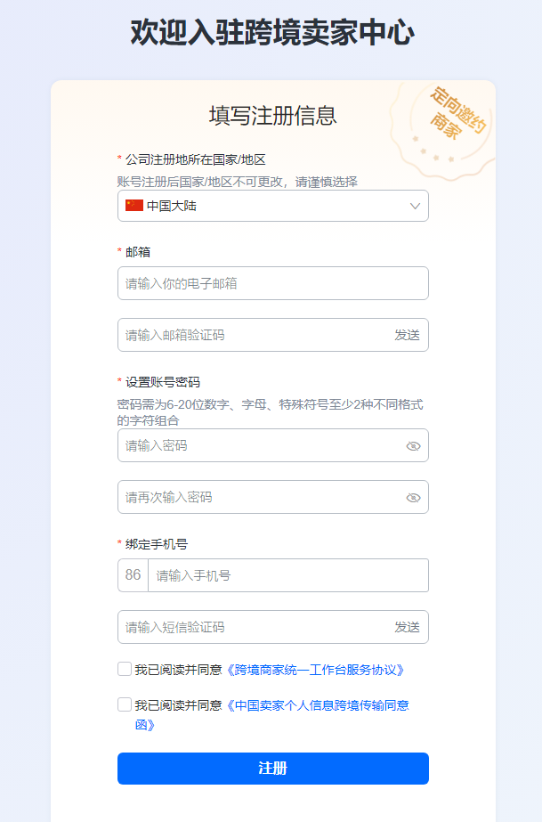Toggle visibility in confirm password field
The height and width of the screenshot is (822, 542).
click(x=413, y=498)
